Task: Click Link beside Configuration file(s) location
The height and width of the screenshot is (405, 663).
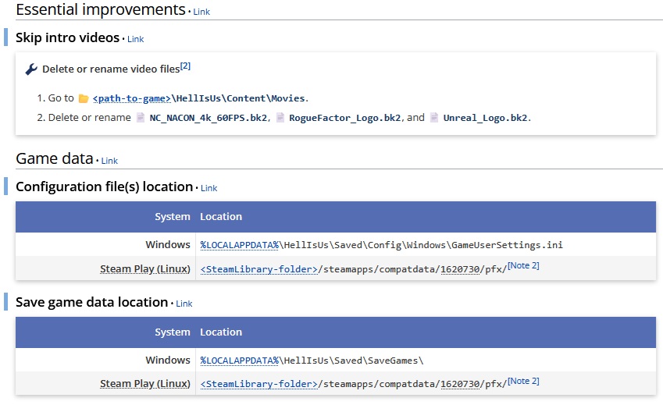Action: tap(209, 188)
